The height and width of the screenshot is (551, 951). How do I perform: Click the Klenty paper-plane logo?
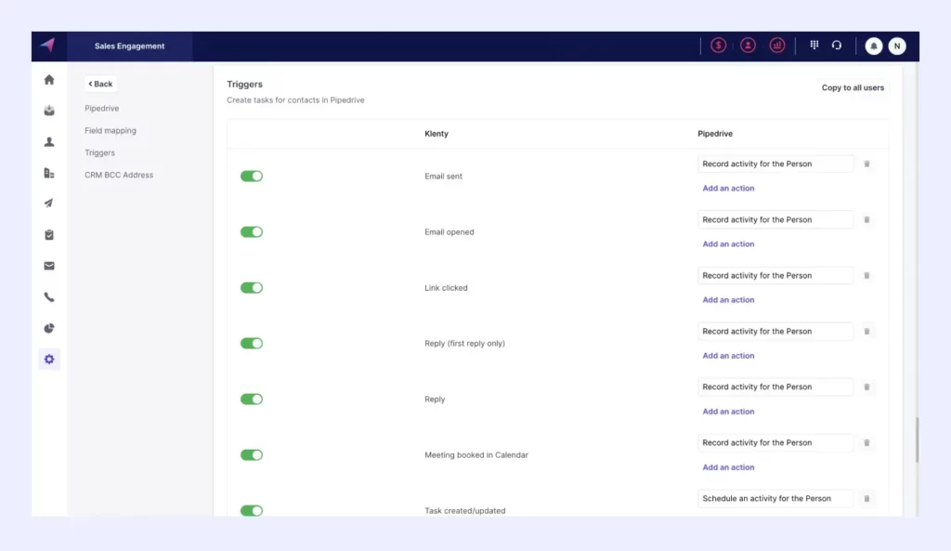48,46
